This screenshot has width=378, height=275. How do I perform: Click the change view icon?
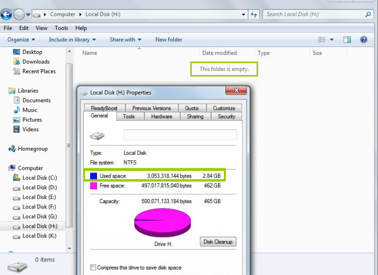(321, 39)
